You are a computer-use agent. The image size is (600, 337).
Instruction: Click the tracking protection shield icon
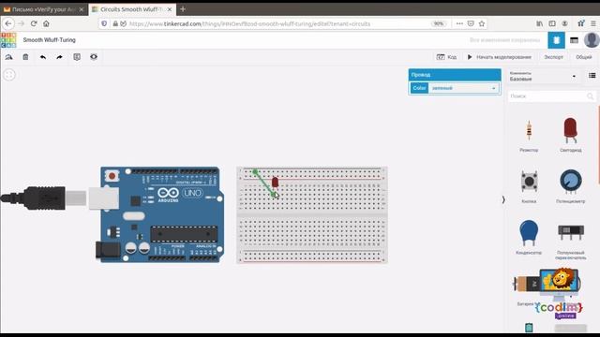pos(104,23)
